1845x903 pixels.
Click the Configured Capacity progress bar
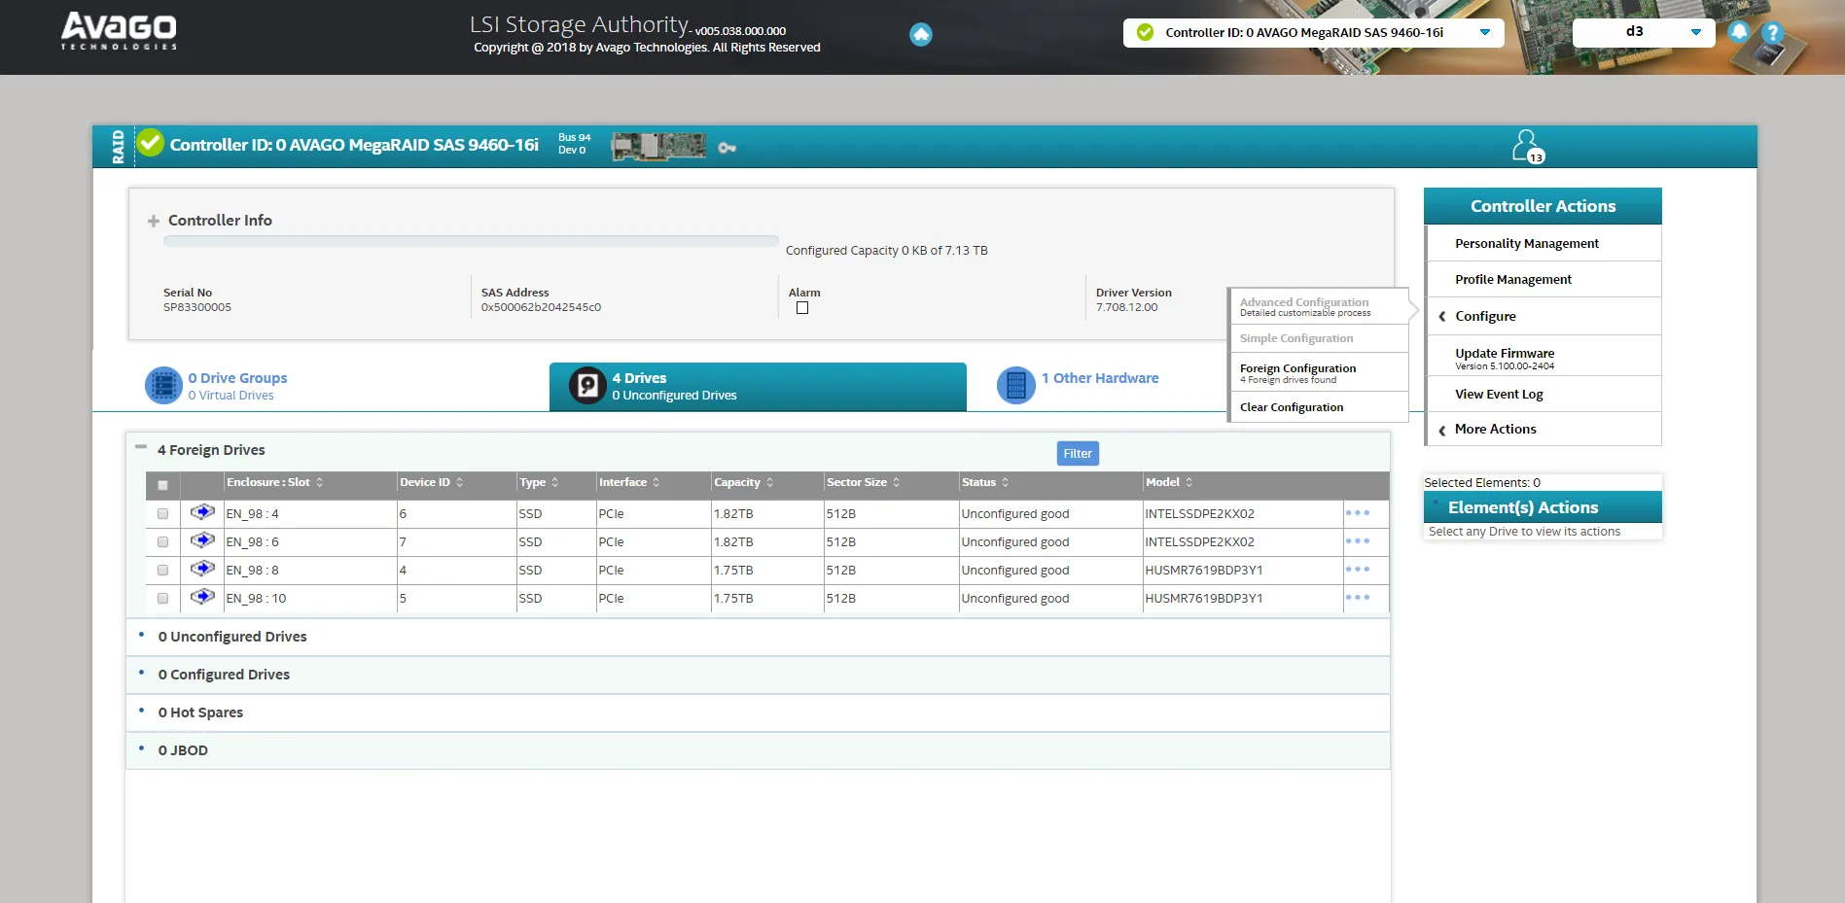[x=471, y=241]
